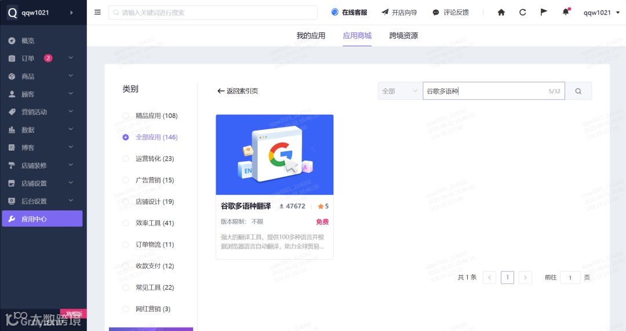Select page 1 in pagination
This screenshot has width=626, height=331.
coord(507,278)
